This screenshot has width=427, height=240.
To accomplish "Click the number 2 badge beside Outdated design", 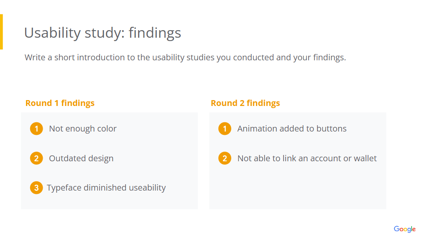I will pos(36,158).
